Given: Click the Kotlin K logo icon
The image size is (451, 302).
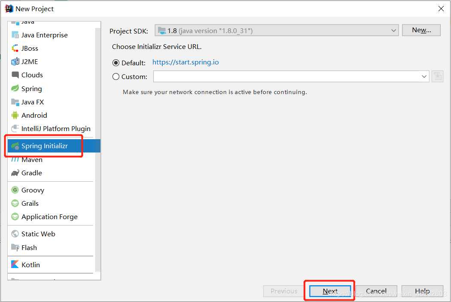Looking at the screenshot, I should (x=15, y=265).
